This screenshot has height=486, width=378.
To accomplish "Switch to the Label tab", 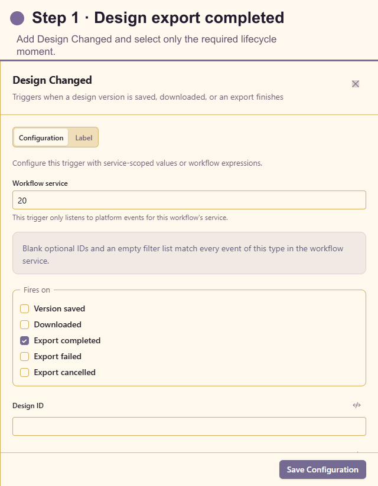I will (x=83, y=137).
